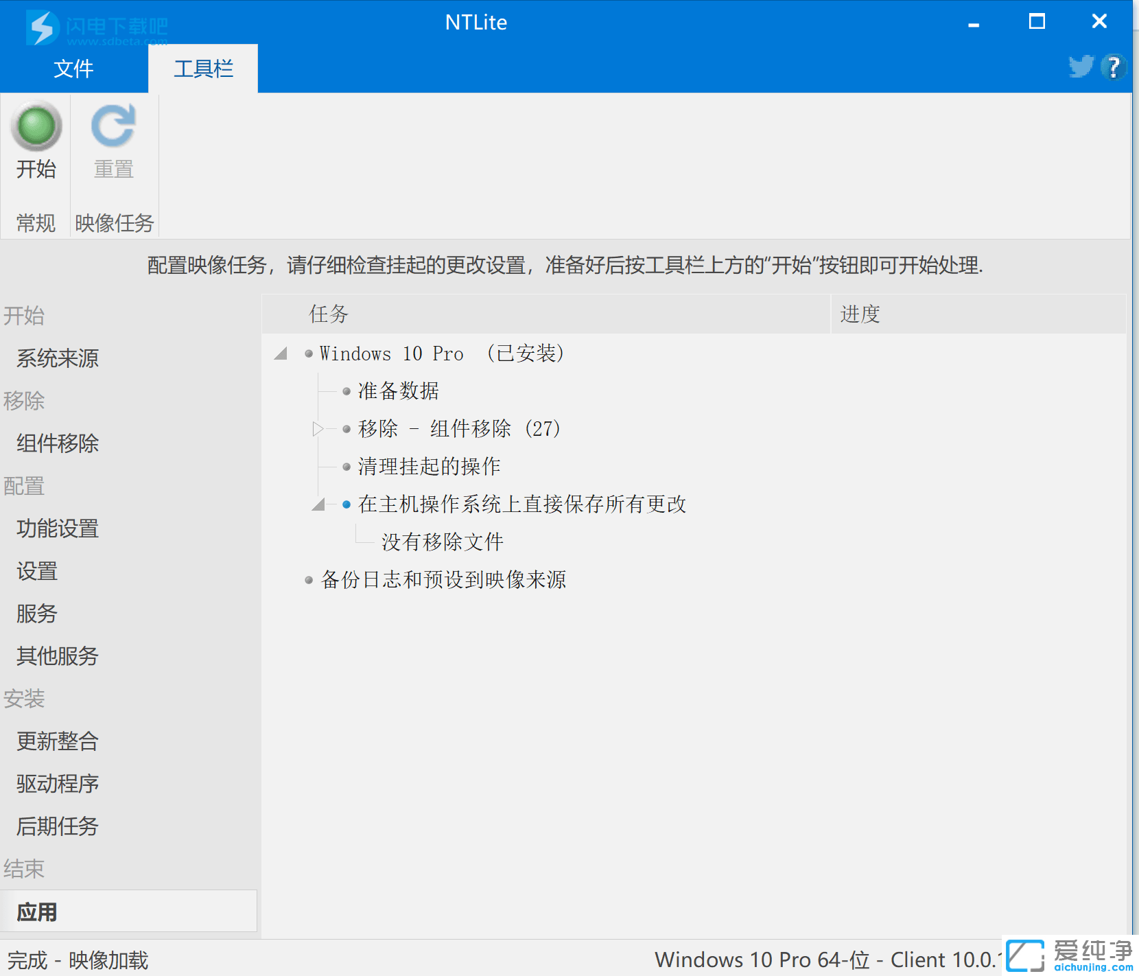The image size is (1139, 976).
Task: Toggle the 清理挂起的操作 task indicator
Action: pyautogui.click(x=347, y=466)
